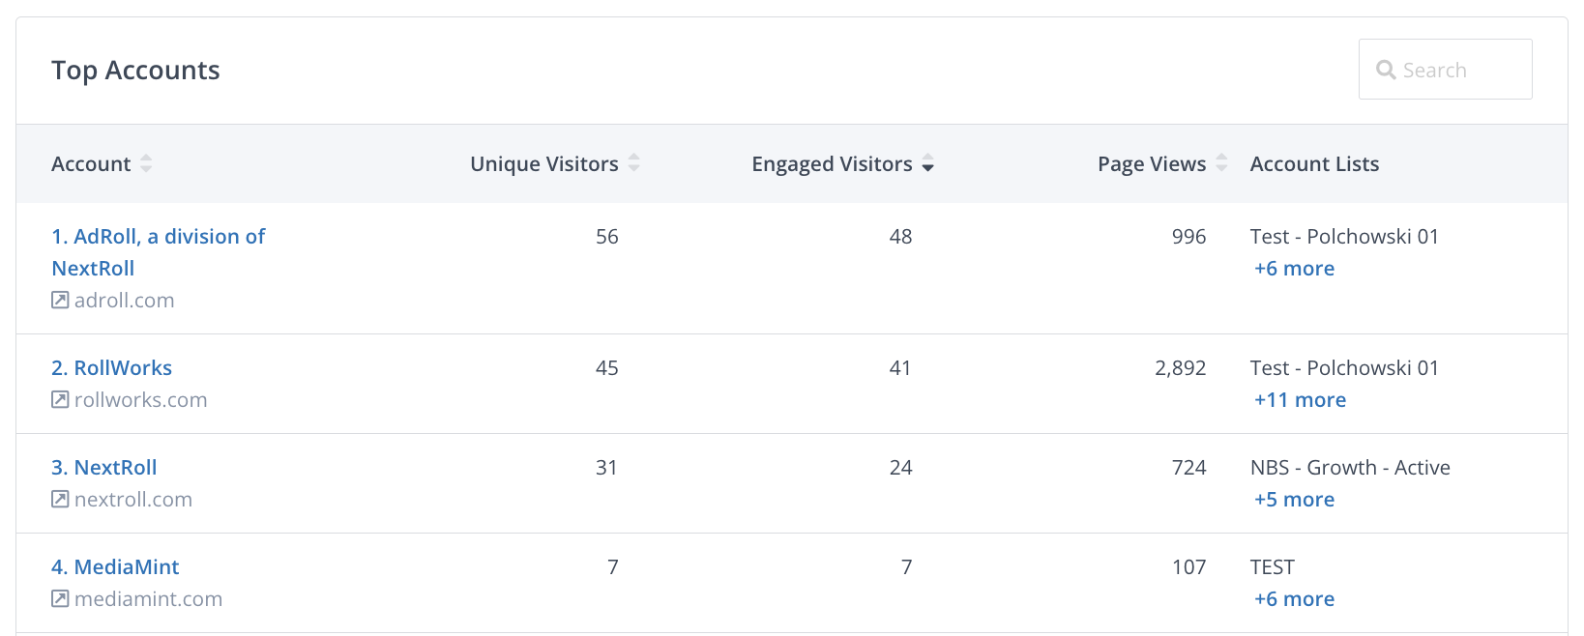Expand +11 more lists for RollWorks
This screenshot has height=636, width=1584.
[x=1300, y=400]
